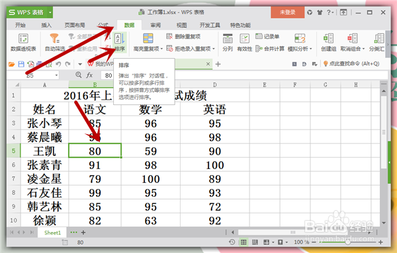Viewport: 397px width, 253px height.
Task: Open the 有效性 validation tool
Action: click(x=244, y=42)
